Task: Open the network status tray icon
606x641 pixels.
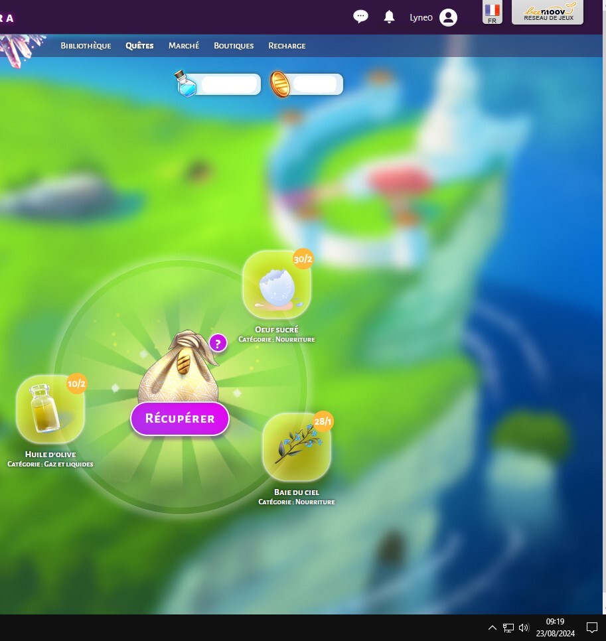Action: pos(508,628)
